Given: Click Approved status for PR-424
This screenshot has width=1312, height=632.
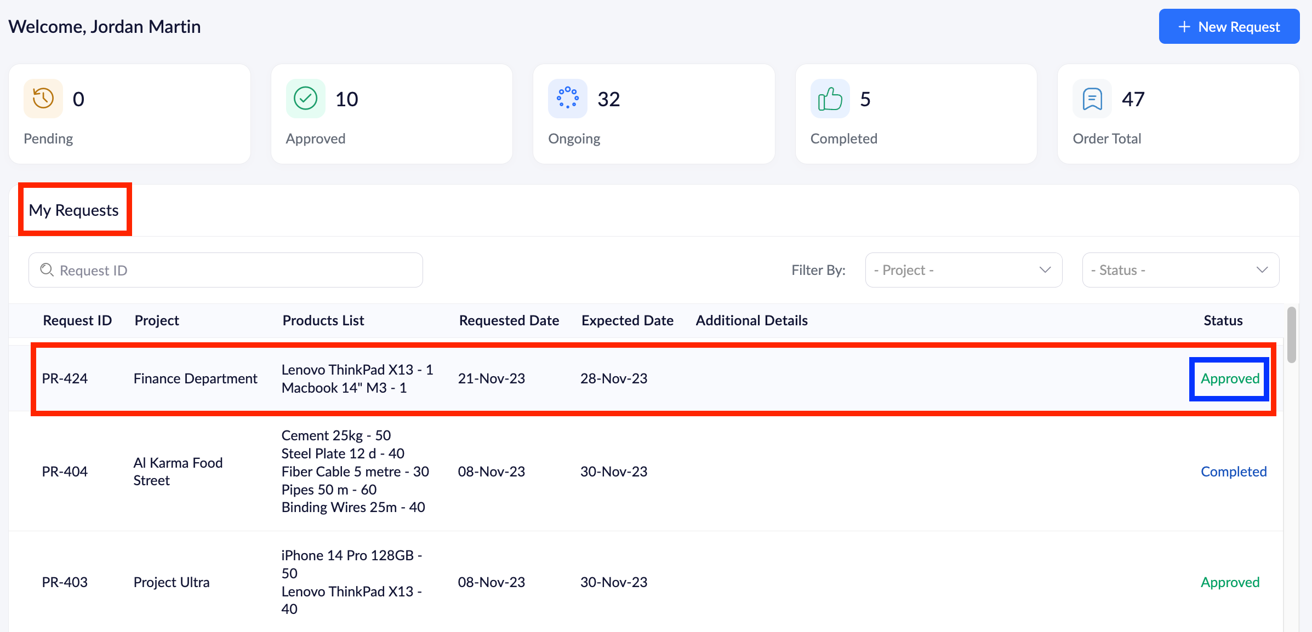Looking at the screenshot, I should click(x=1230, y=378).
